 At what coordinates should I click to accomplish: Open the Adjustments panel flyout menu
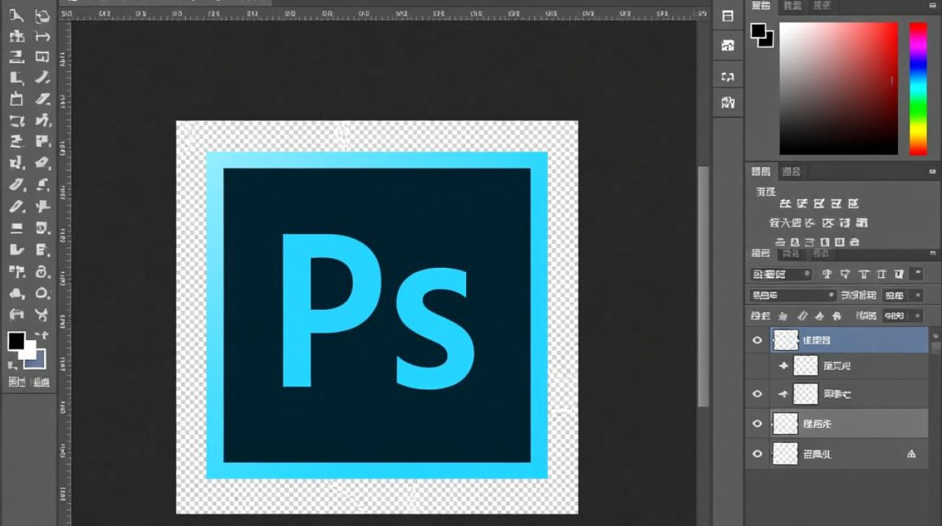pos(932,171)
